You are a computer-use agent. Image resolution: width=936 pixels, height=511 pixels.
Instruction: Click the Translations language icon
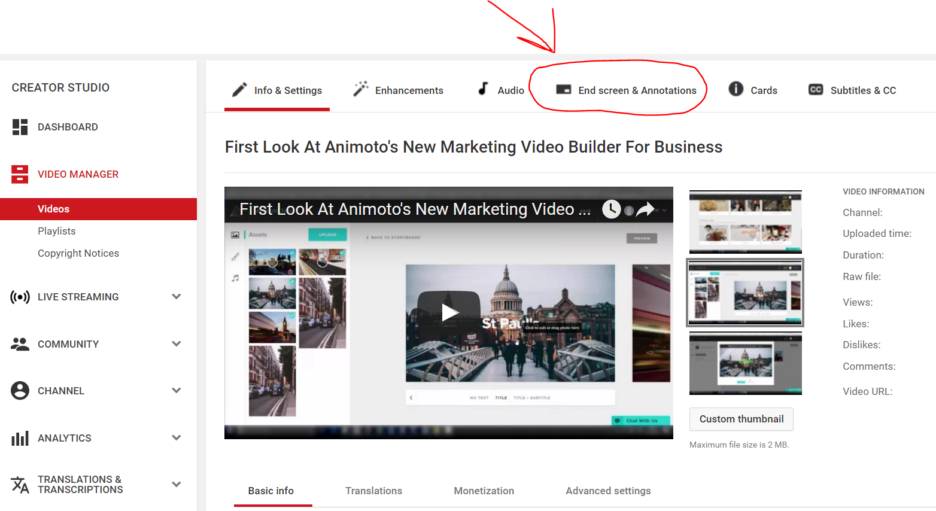[x=20, y=485]
